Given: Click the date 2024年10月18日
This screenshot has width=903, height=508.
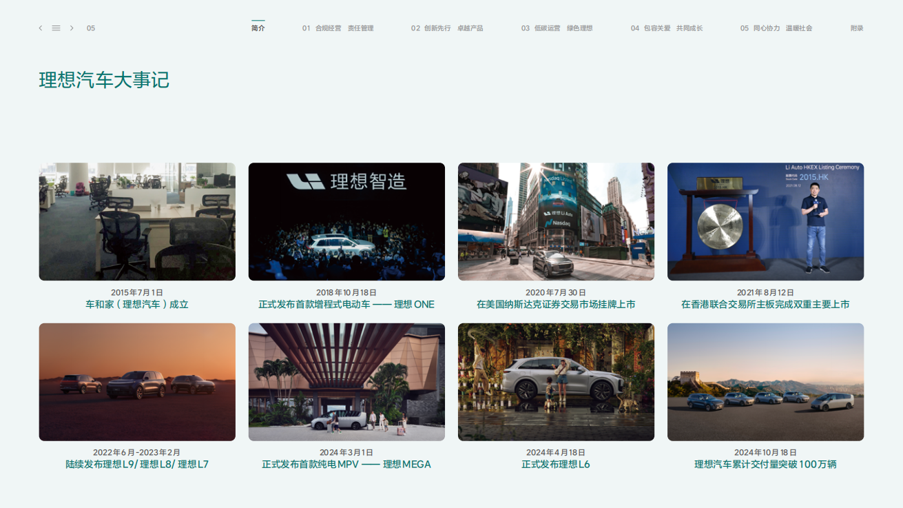Looking at the screenshot, I should tap(765, 453).
